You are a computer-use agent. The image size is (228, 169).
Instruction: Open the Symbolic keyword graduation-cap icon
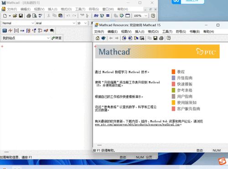click(x=52, y=31)
